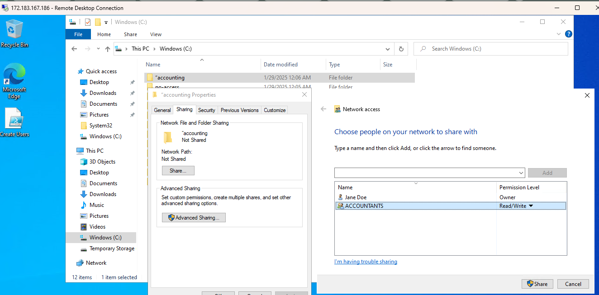Expand the address bar history dropdown
This screenshot has width=599, height=295.
[388, 49]
